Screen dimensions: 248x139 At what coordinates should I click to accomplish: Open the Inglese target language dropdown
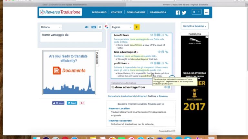tap(122, 27)
